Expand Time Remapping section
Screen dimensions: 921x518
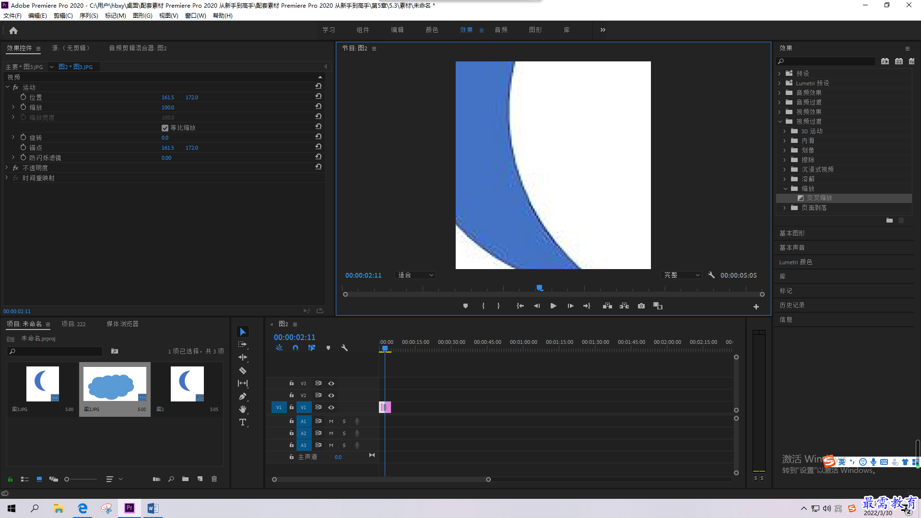[x=7, y=177]
